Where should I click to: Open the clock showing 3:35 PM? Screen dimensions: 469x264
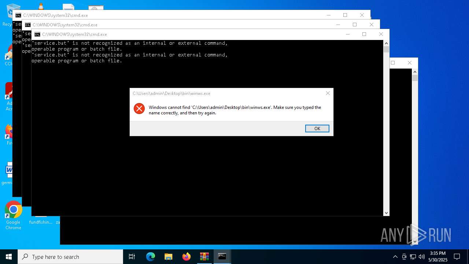(438, 257)
